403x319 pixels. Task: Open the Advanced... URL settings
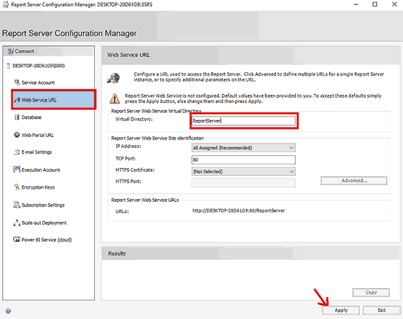(x=354, y=181)
